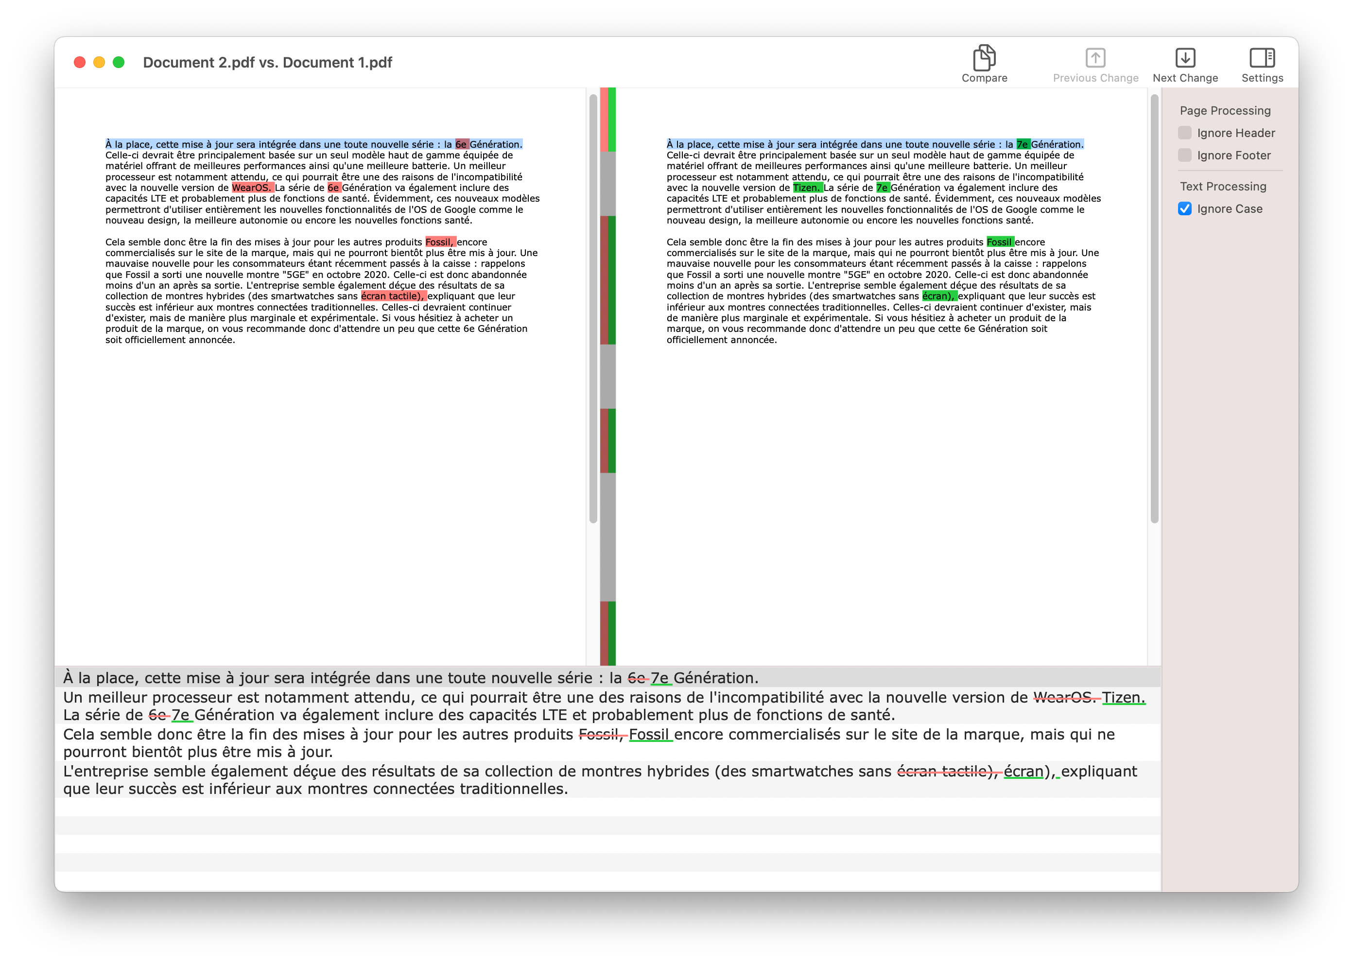Viewport: 1353px width, 964px height.
Task: Run a new comparison via the Compare icon
Action: click(984, 57)
